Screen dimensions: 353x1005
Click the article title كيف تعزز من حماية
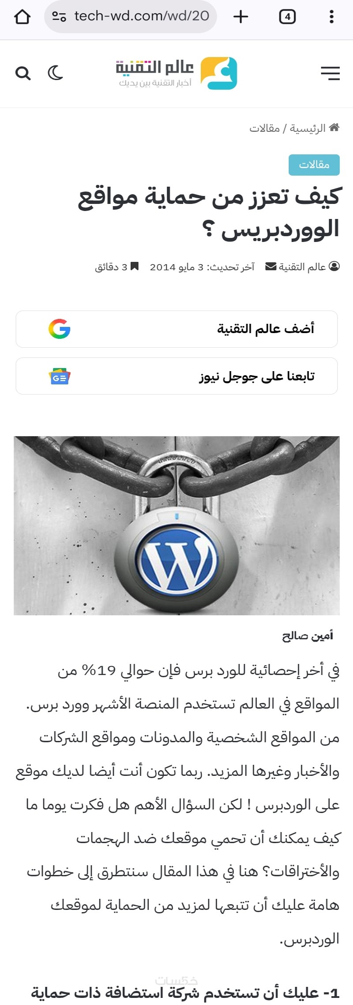(x=208, y=212)
